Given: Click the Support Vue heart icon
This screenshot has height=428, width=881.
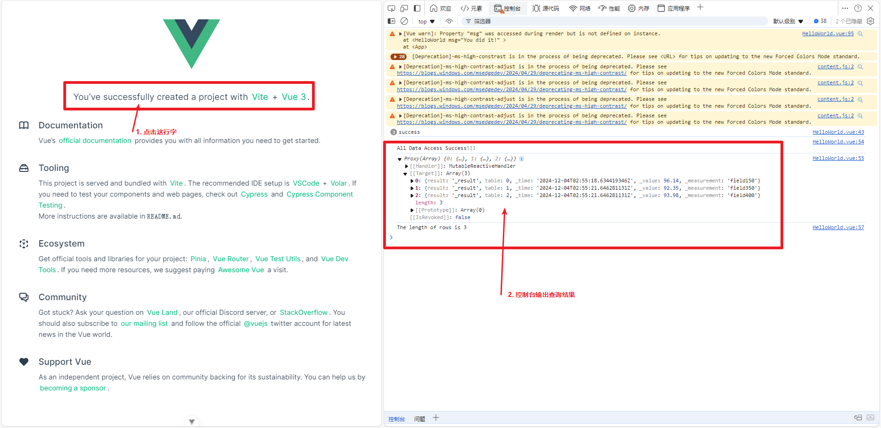Looking at the screenshot, I should coord(24,362).
